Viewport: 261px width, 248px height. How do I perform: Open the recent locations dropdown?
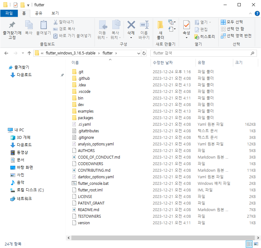click(23, 53)
